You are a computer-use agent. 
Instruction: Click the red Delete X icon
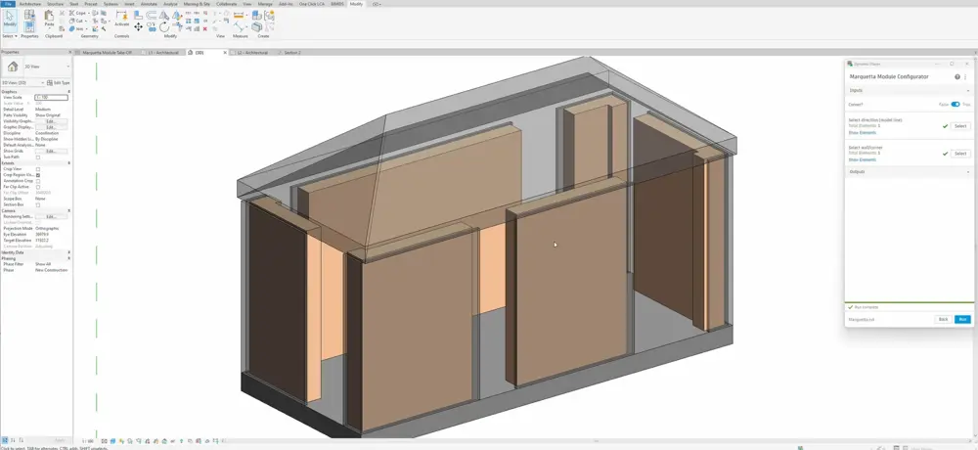[205, 28]
